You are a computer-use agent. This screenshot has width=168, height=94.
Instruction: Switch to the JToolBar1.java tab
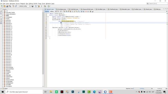pos(138,9)
